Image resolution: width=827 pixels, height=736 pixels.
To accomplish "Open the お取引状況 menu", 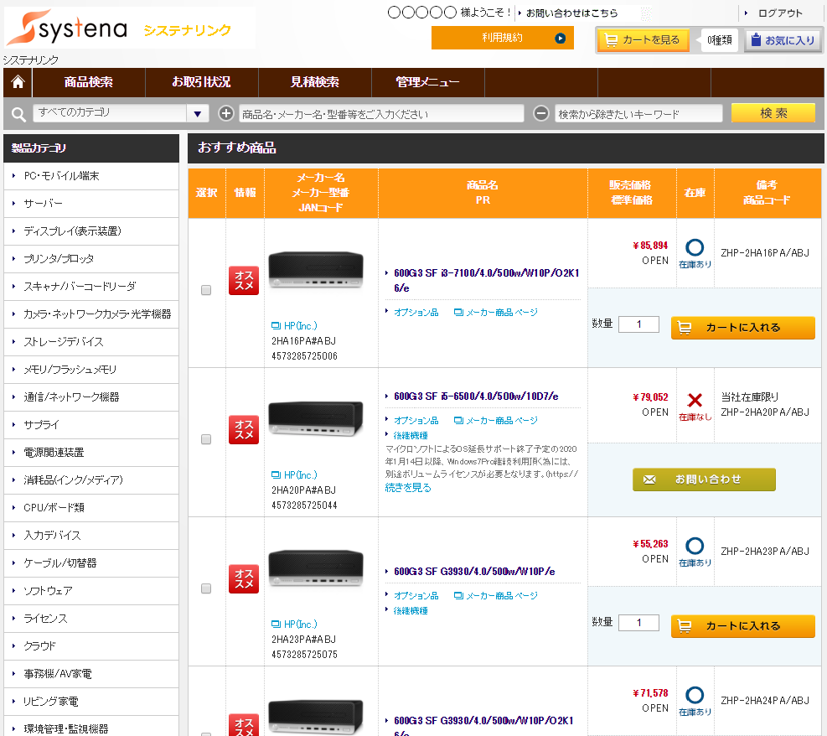I will pos(201,82).
